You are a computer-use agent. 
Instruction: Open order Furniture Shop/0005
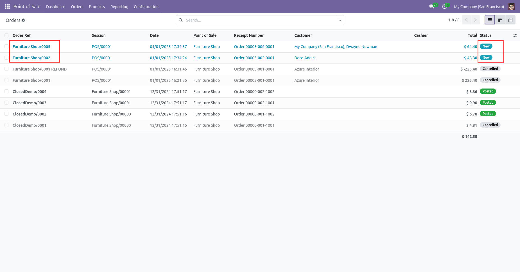[31, 47]
